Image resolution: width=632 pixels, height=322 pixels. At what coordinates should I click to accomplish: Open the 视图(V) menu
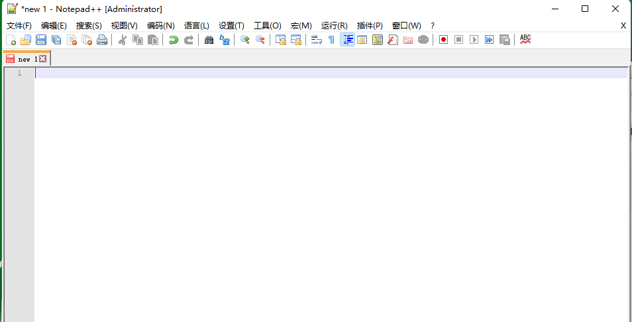pos(124,26)
